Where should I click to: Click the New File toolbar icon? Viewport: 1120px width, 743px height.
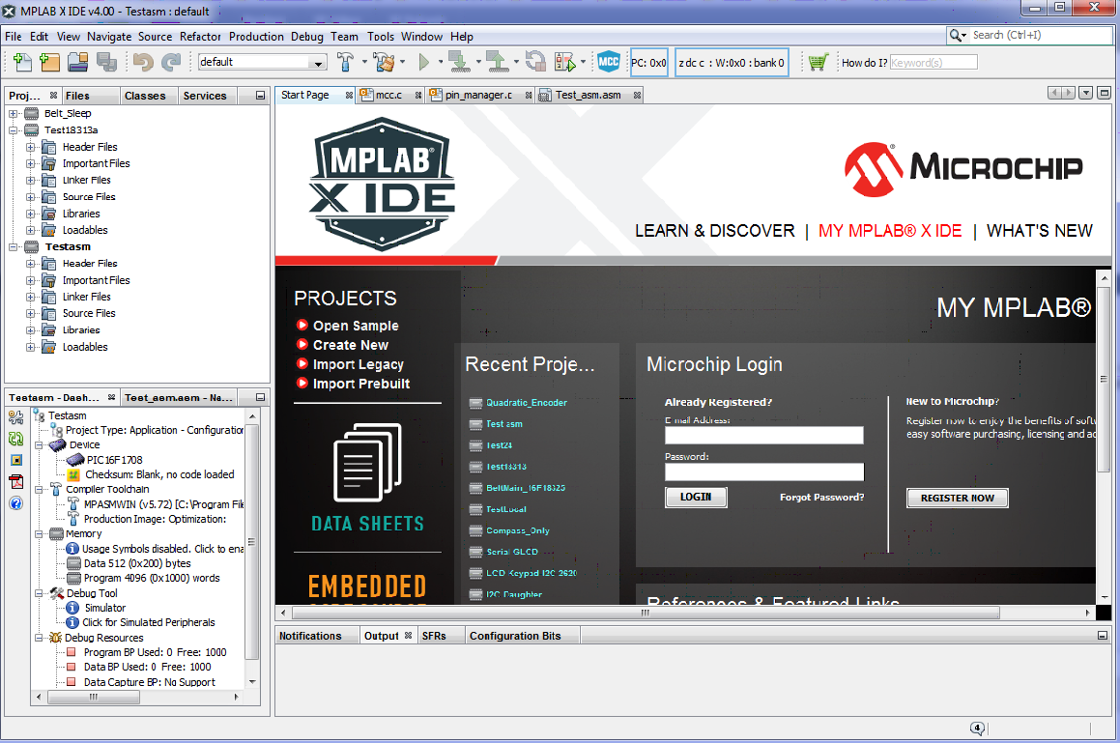click(22, 62)
